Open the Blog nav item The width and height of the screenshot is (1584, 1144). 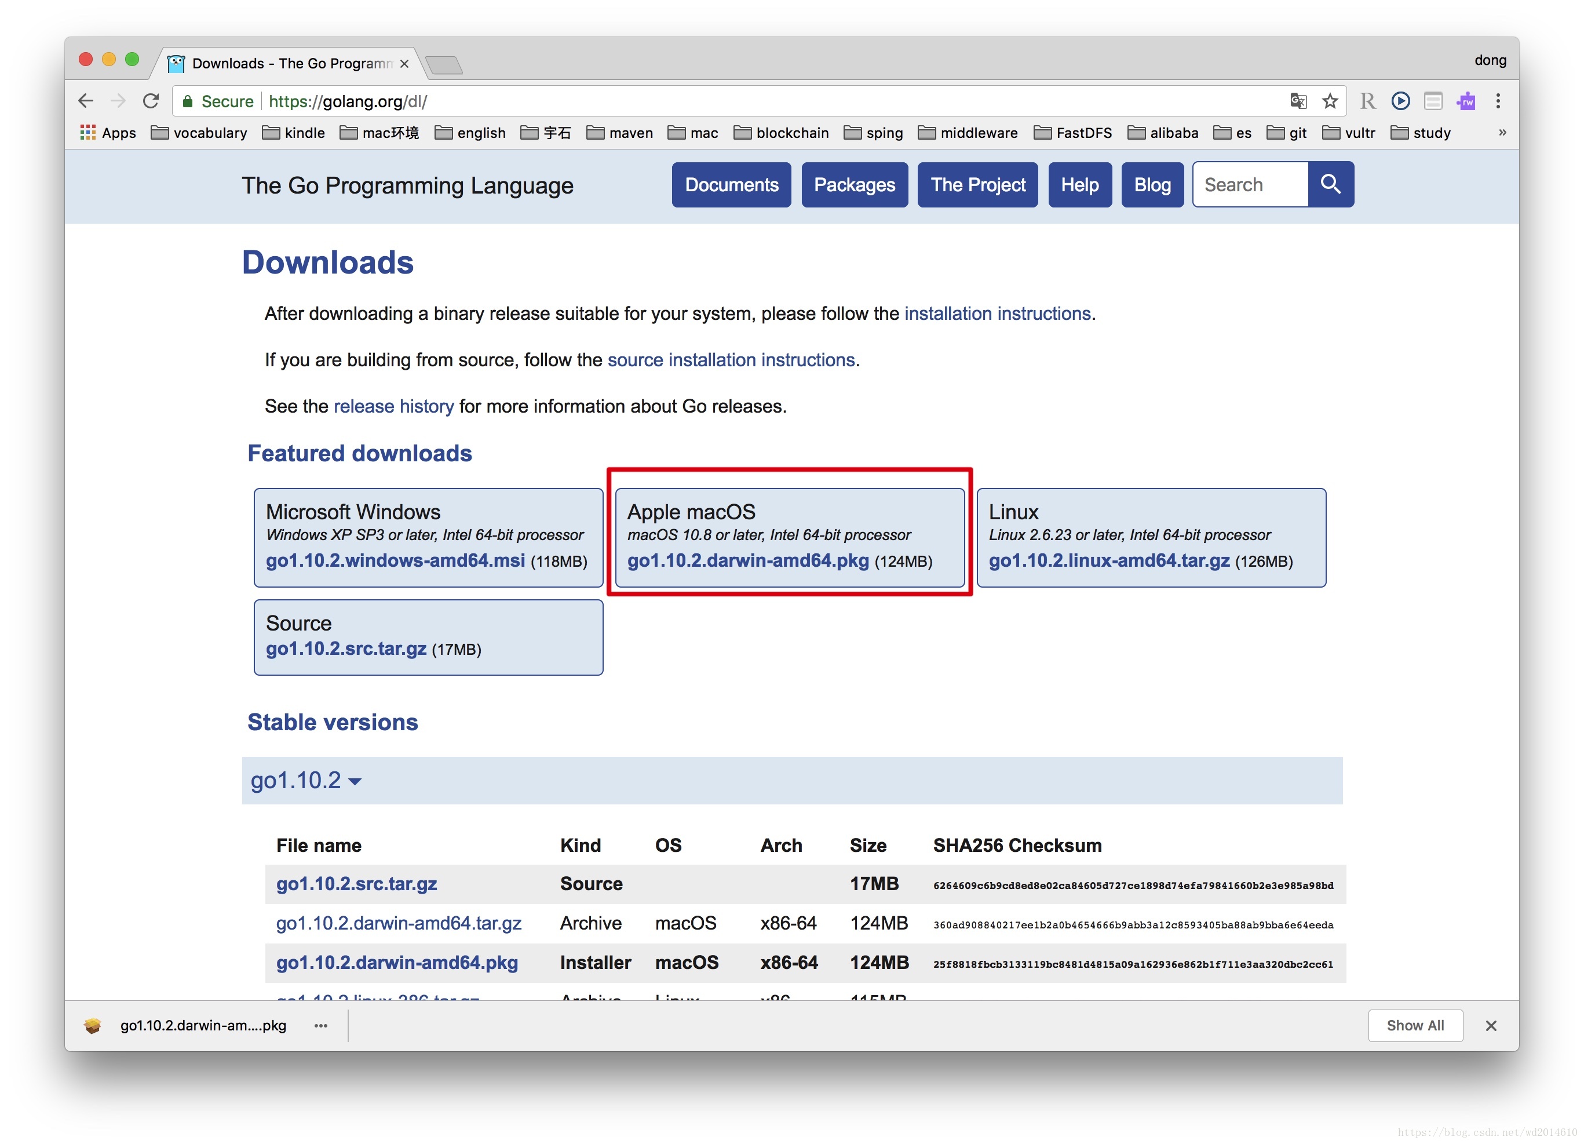click(1152, 184)
